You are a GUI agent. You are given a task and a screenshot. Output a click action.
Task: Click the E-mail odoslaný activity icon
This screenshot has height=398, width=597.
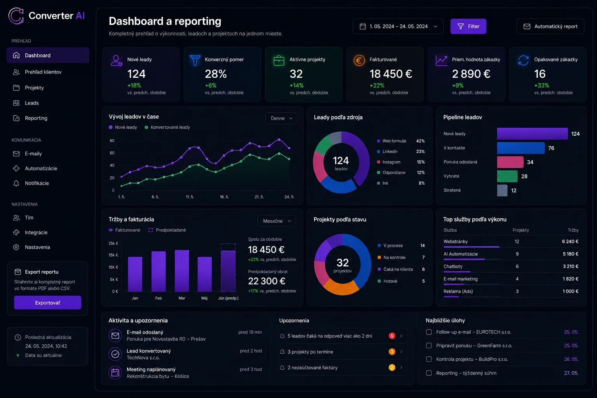click(x=115, y=335)
